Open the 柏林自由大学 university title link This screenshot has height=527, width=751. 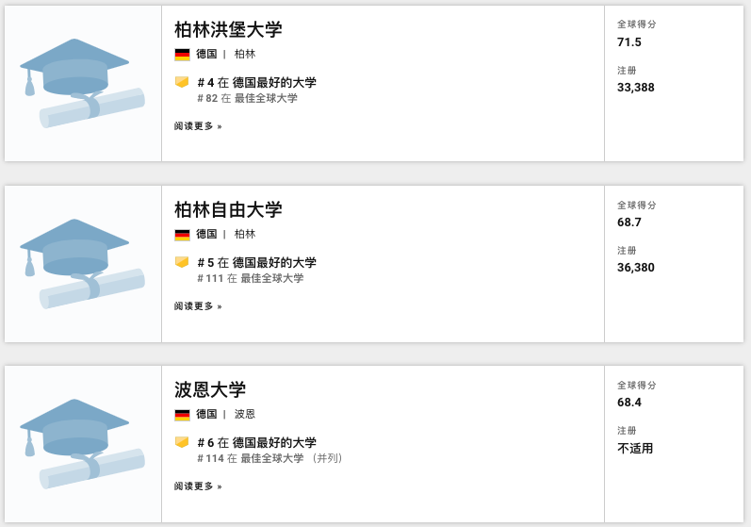pyautogui.click(x=228, y=209)
